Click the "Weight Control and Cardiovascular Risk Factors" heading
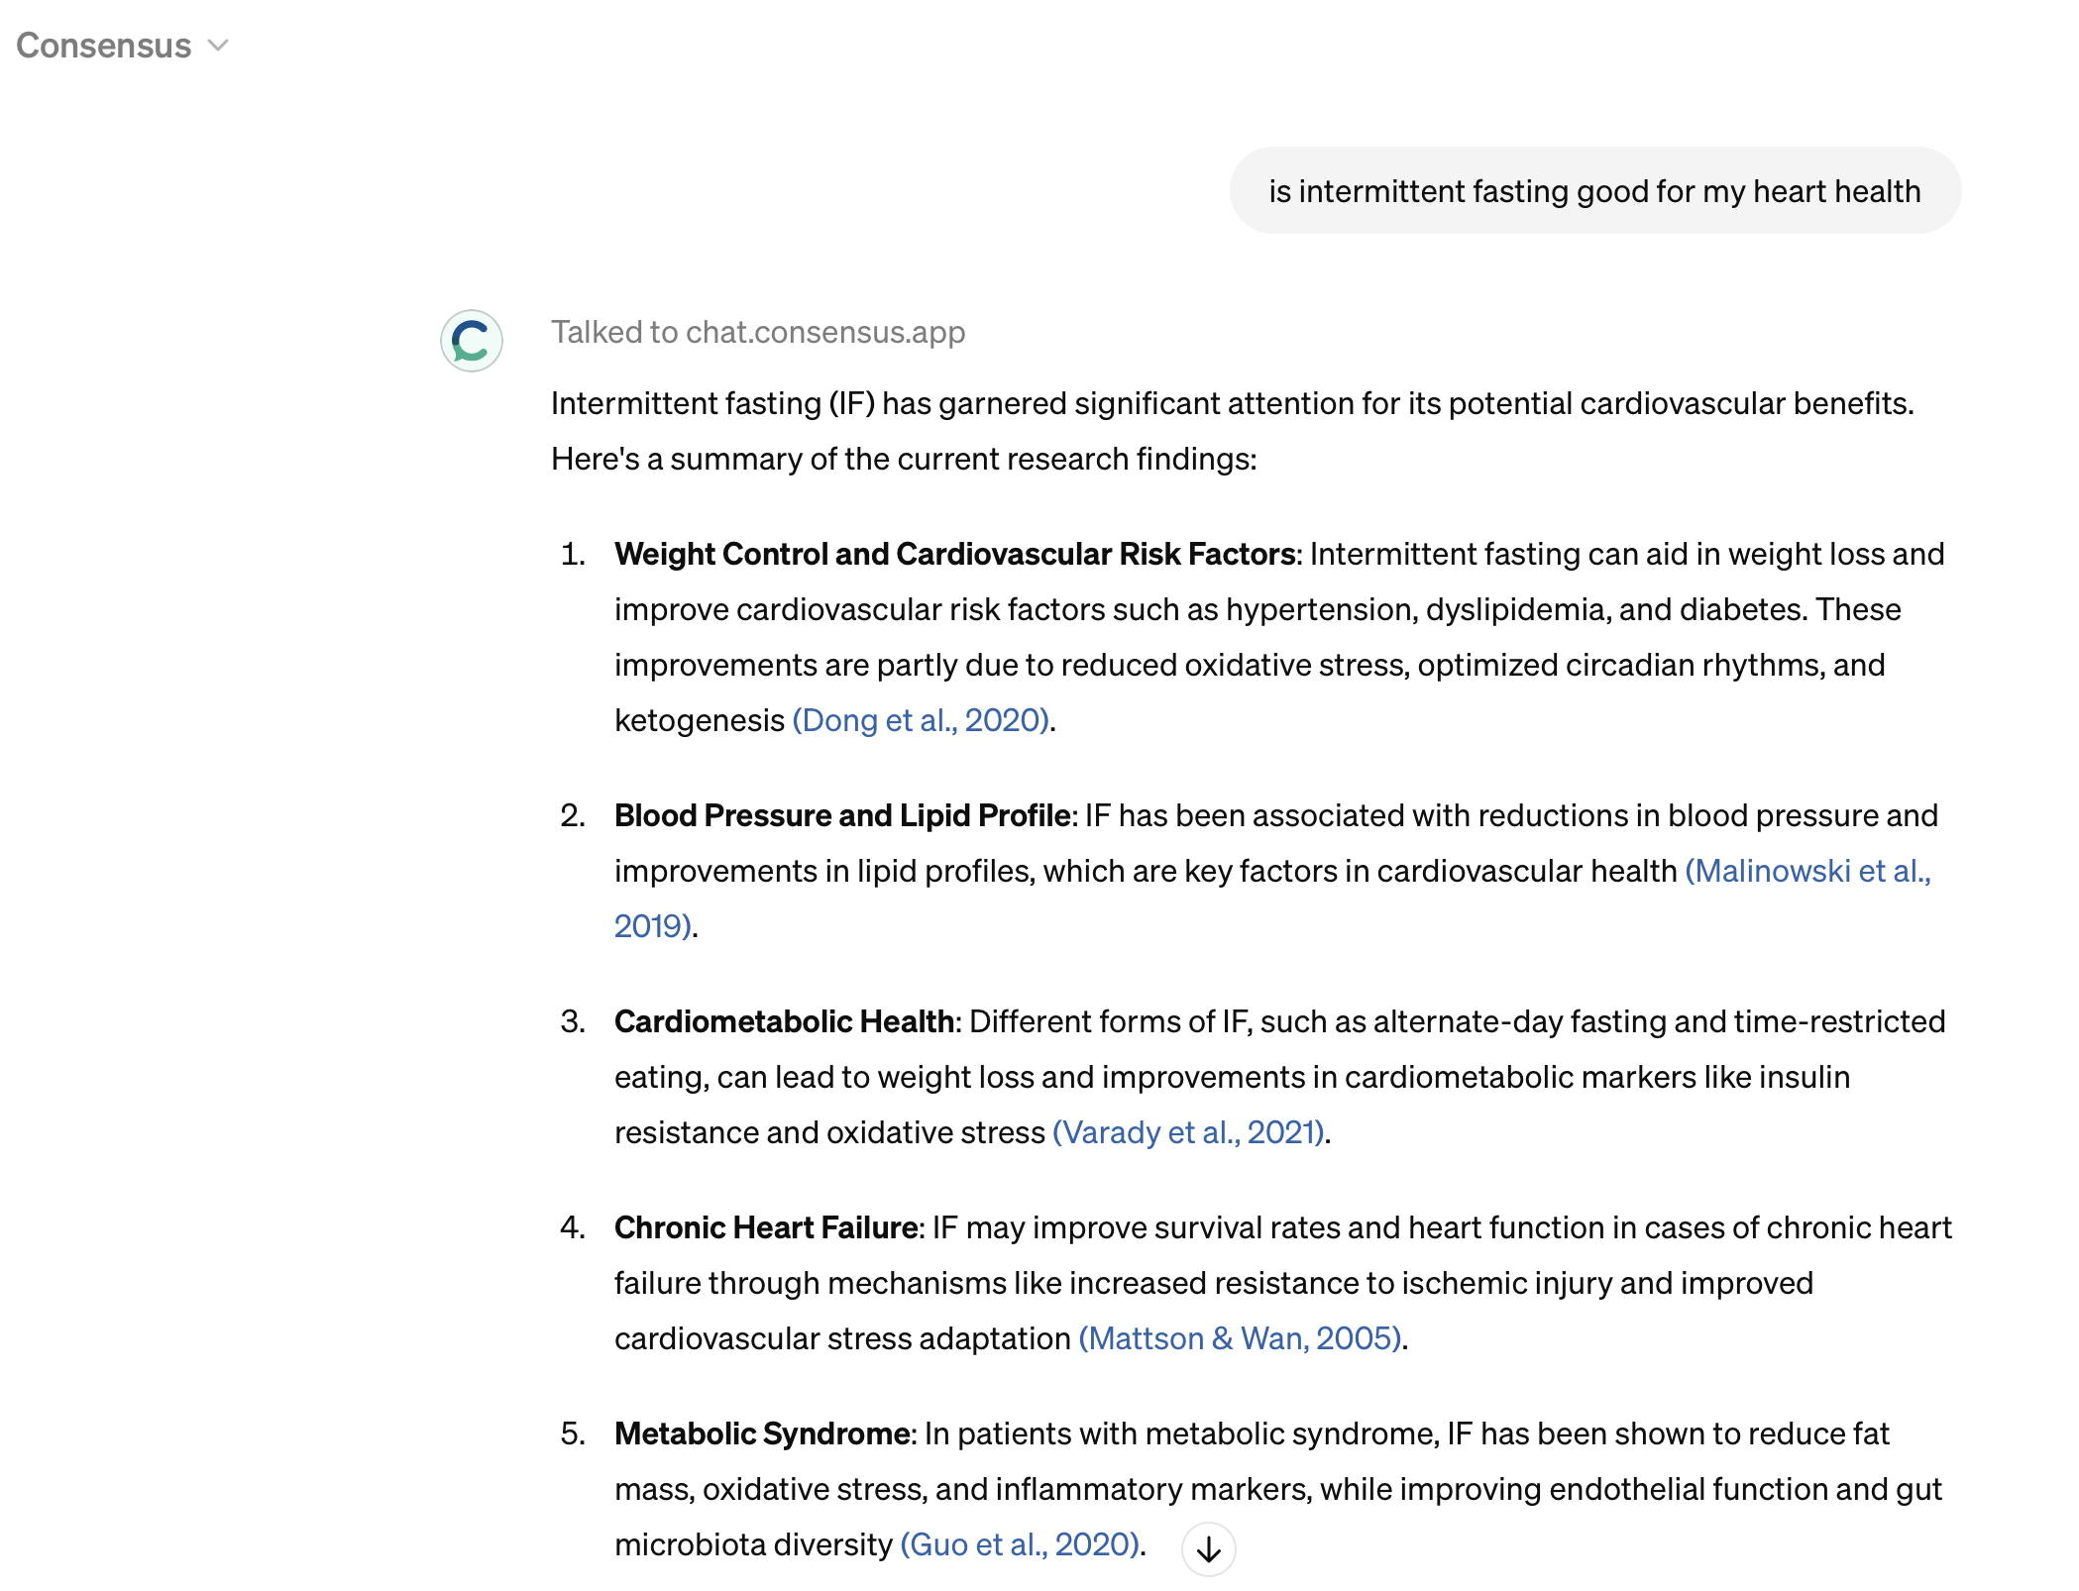This screenshot has height=1591, width=2079. [x=954, y=554]
